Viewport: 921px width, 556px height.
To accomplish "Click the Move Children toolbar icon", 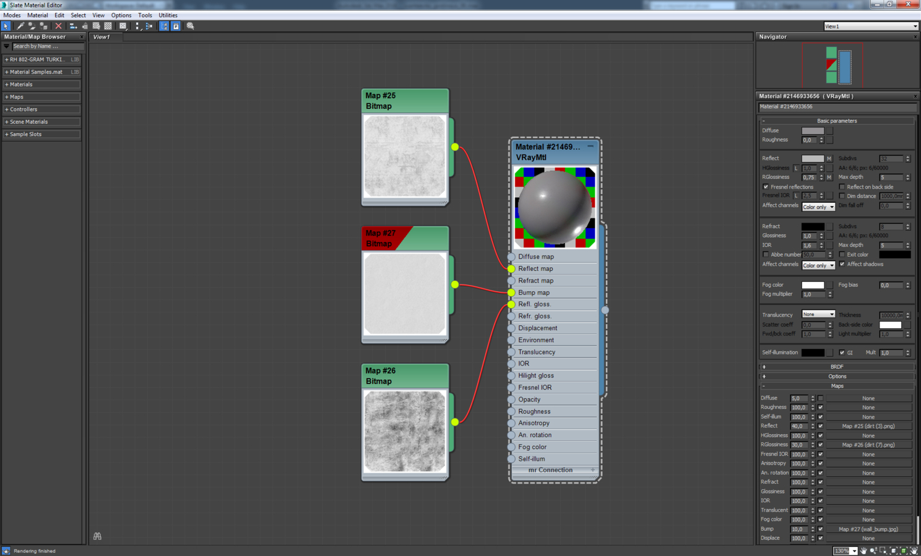I will tap(73, 26).
